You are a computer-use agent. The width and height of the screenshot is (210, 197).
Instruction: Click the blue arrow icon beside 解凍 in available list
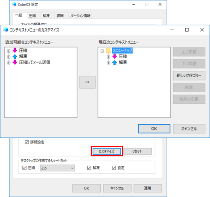15,56
